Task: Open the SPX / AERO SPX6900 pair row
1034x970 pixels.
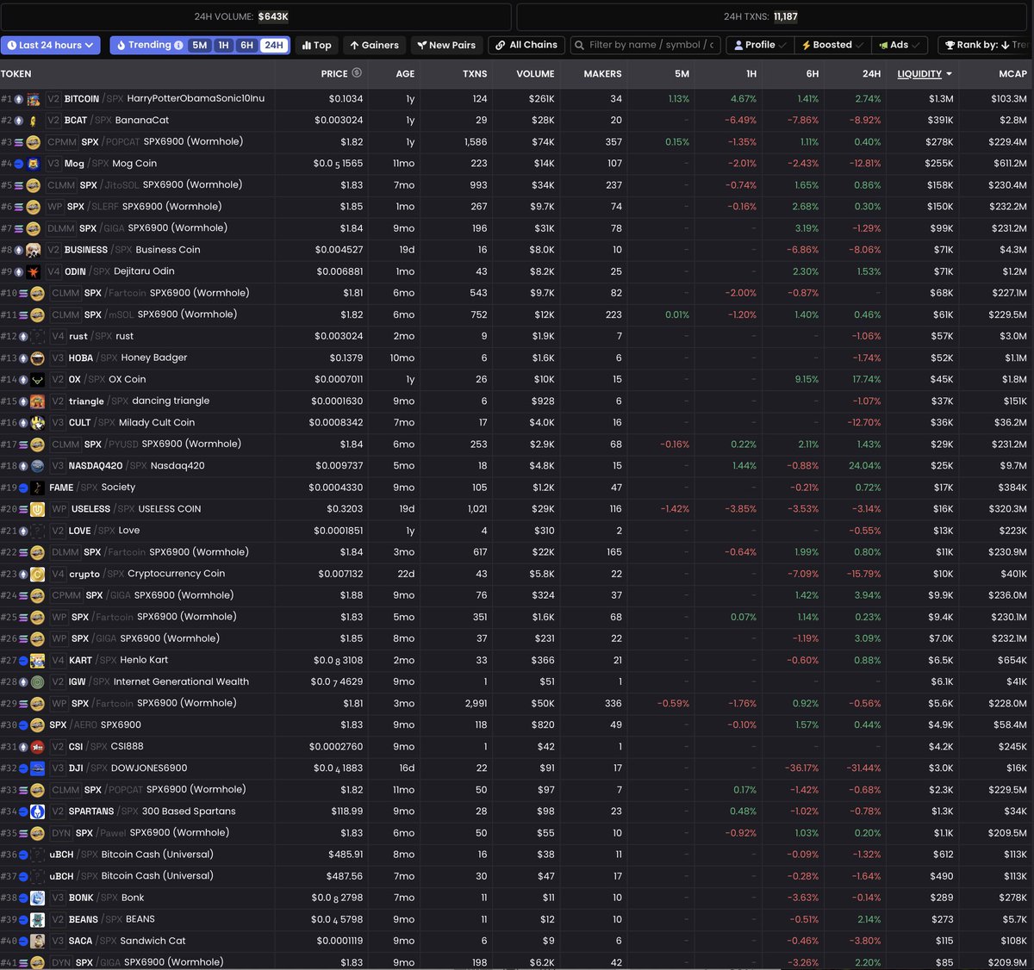Action: [x=517, y=725]
